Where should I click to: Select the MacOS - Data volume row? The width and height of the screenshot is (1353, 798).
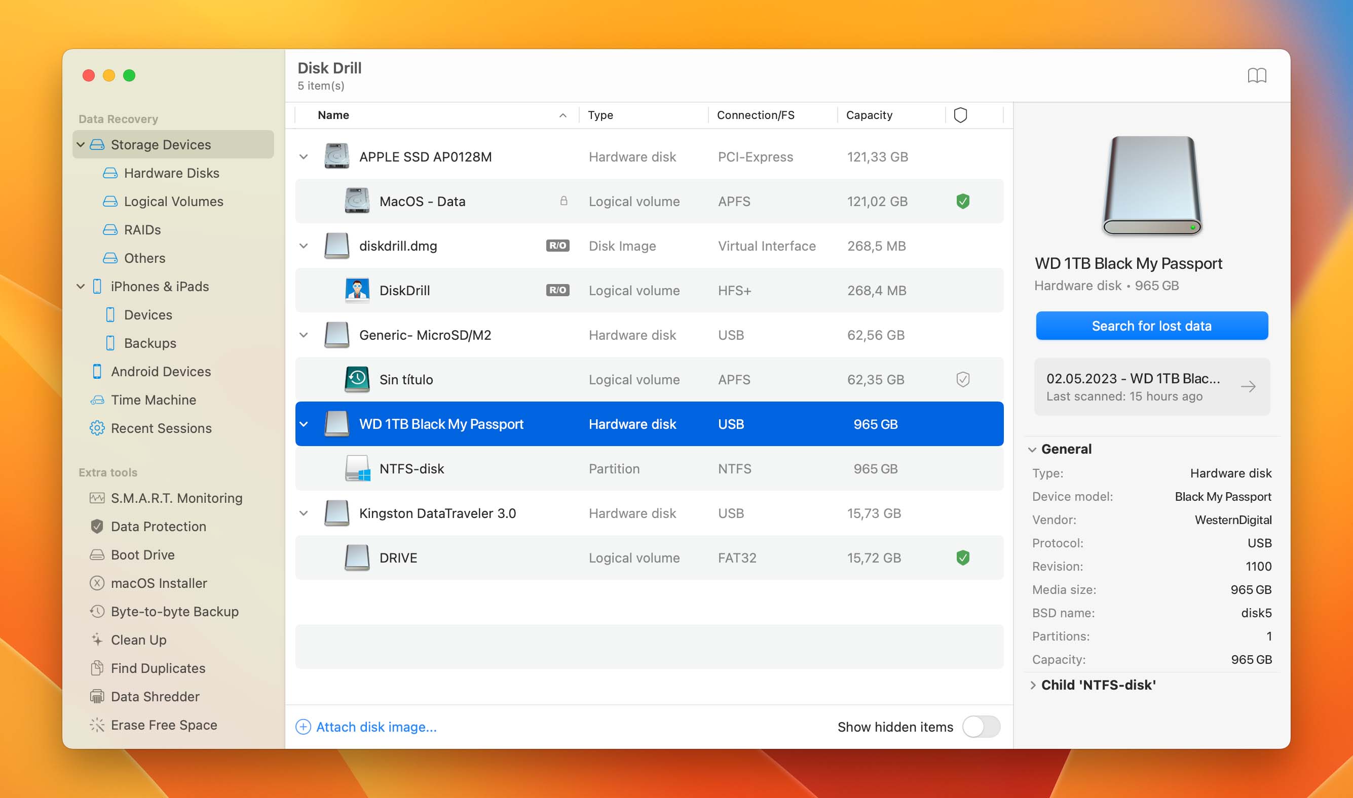coord(649,201)
